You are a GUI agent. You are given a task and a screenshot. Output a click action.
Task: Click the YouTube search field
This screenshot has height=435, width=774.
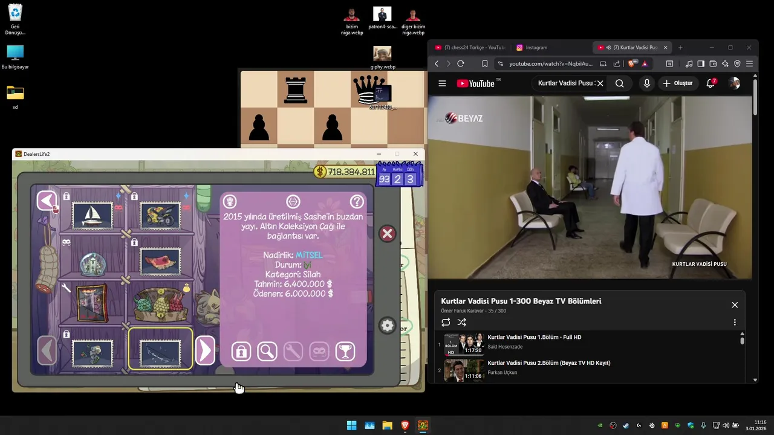[x=565, y=83]
